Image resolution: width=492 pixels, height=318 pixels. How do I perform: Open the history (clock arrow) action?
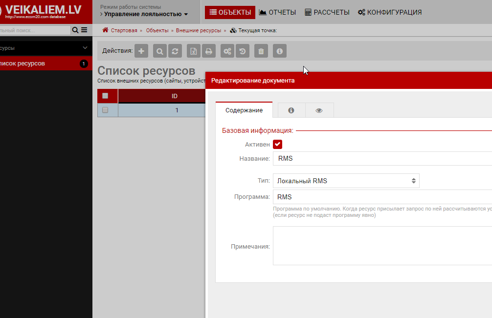pyautogui.click(x=243, y=51)
